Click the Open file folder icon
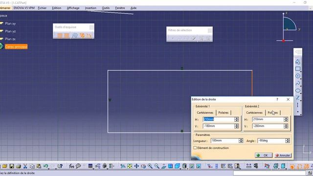 click(x=5, y=166)
